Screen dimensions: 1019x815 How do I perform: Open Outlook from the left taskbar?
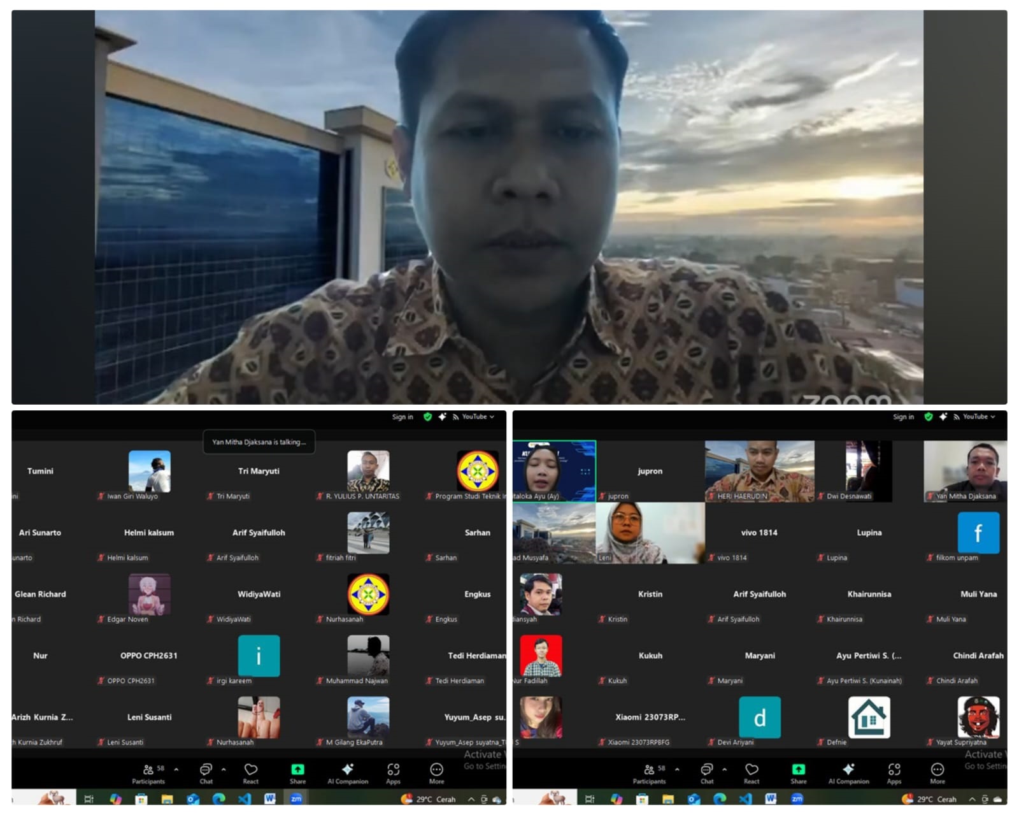click(x=193, y=798)
